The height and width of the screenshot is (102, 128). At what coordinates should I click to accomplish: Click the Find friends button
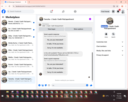pyautogui.click(x=105, y=11)
